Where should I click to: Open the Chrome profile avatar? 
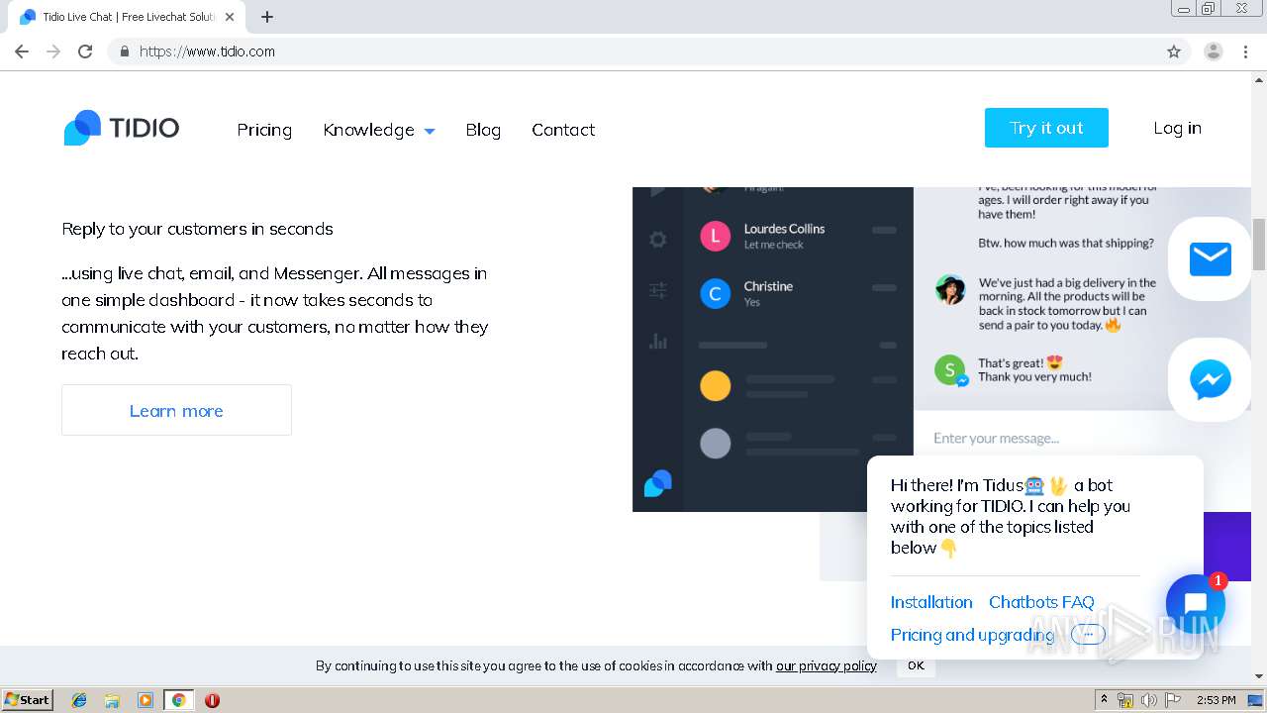click(x=1214, y=51)
